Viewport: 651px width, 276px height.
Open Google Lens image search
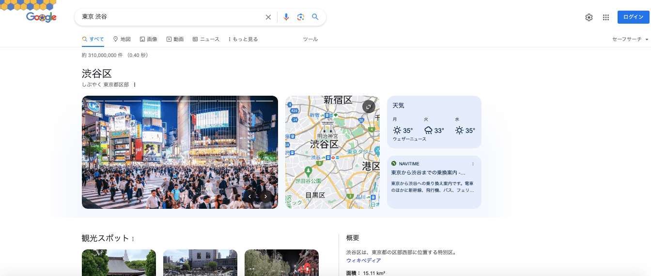(301, 17)
